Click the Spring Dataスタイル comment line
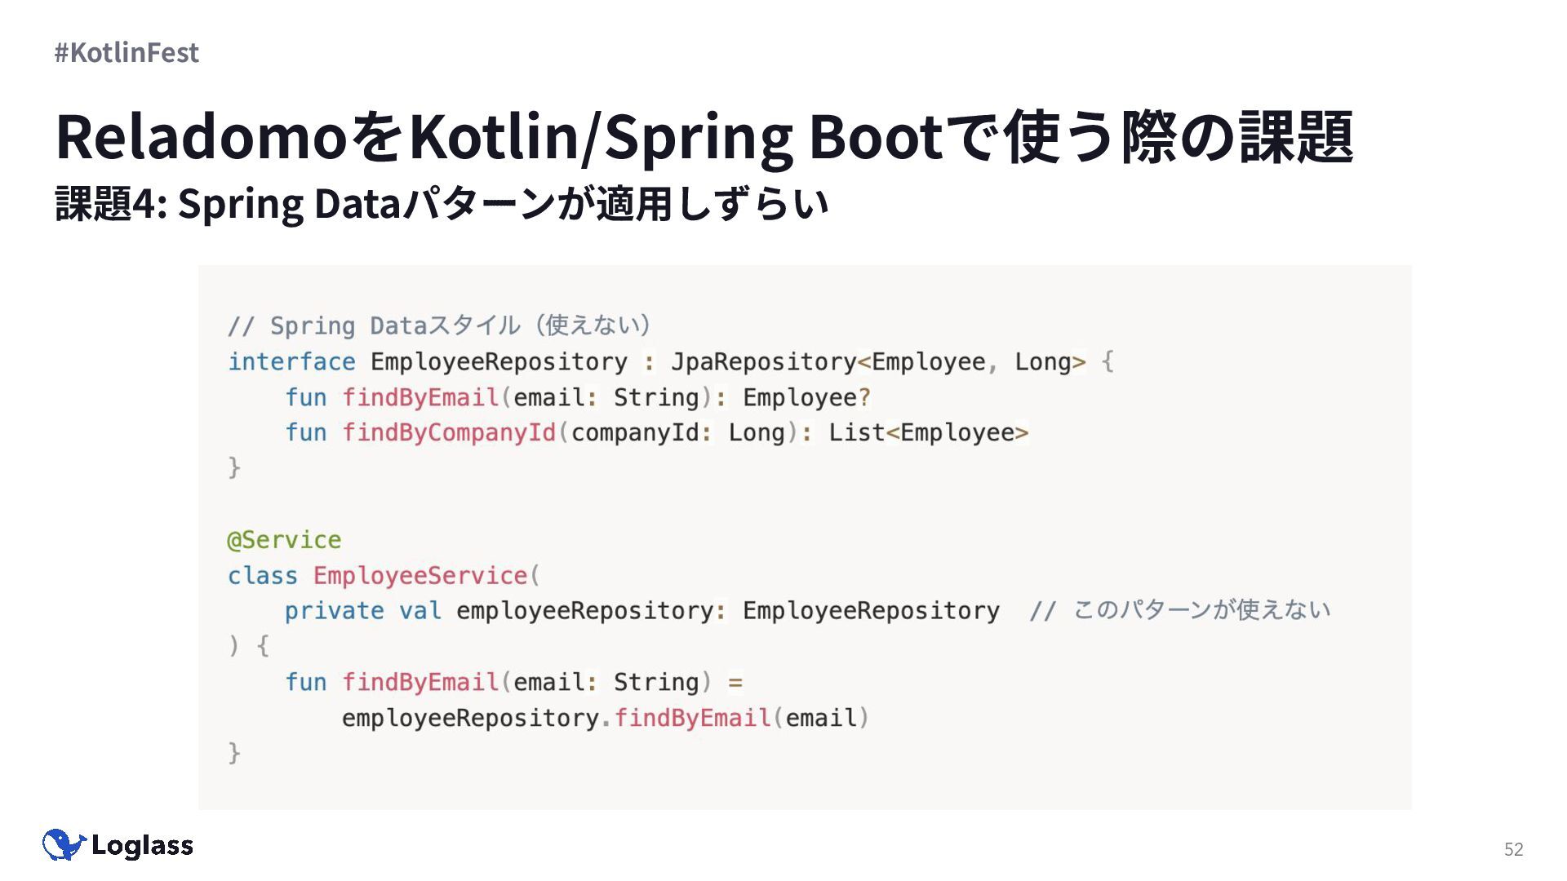Viewport: 1567px width, 881px height. pos(439,325)
